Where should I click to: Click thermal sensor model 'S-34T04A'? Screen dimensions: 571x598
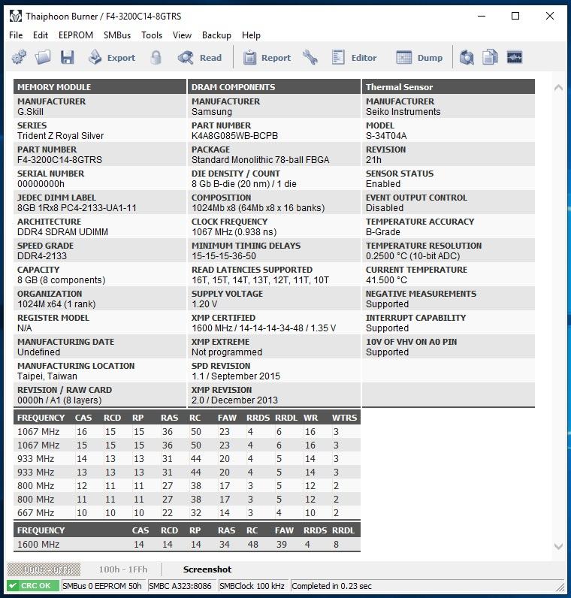386,136
